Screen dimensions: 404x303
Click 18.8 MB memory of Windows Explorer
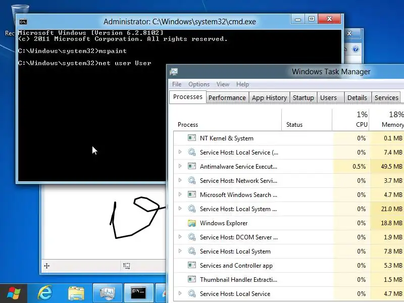coord(391,223)
